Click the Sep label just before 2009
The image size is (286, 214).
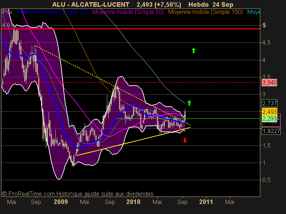36,202
